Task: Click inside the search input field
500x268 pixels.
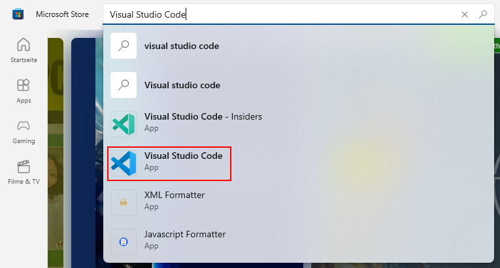Action: click(x=280, y=14)
